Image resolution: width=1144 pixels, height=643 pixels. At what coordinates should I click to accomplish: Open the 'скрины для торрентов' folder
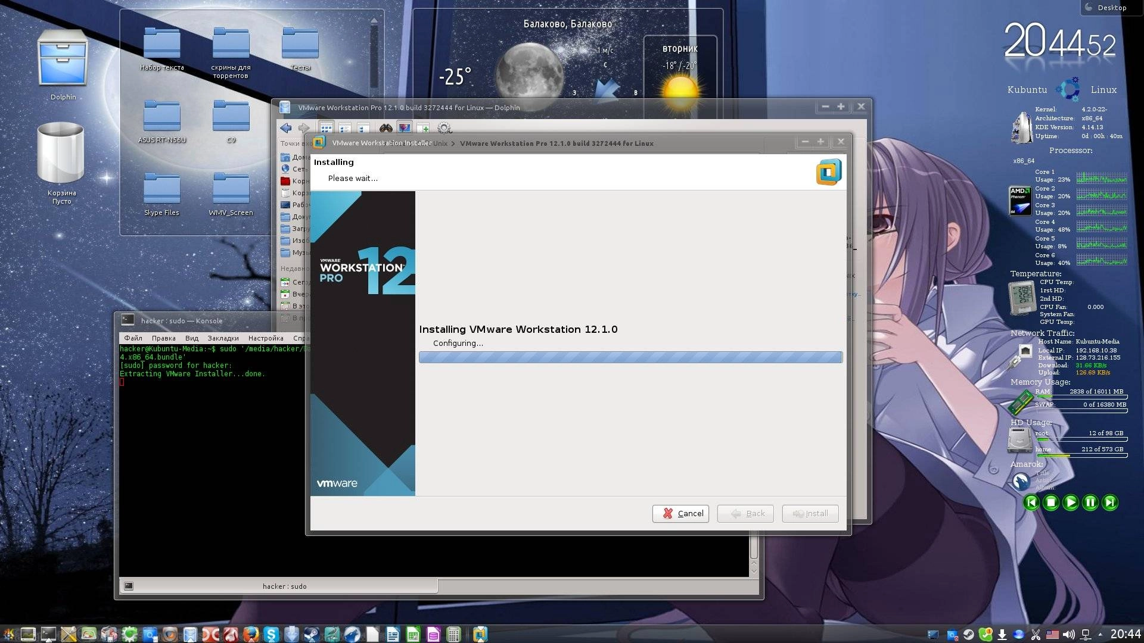click(231, 52)
